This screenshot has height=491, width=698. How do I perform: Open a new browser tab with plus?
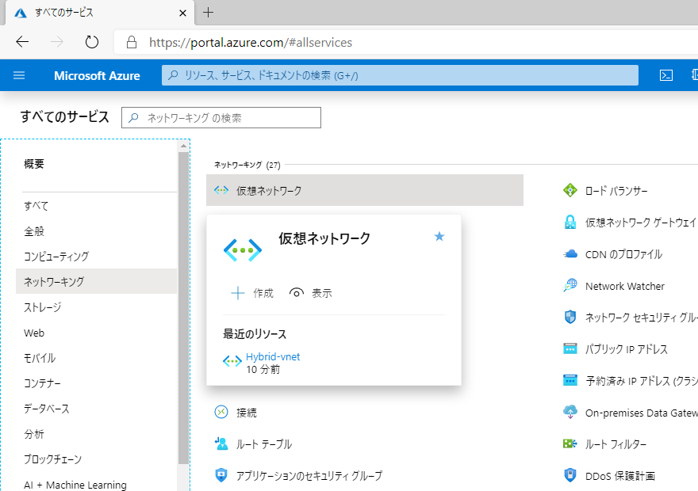(x=208, y=13)
